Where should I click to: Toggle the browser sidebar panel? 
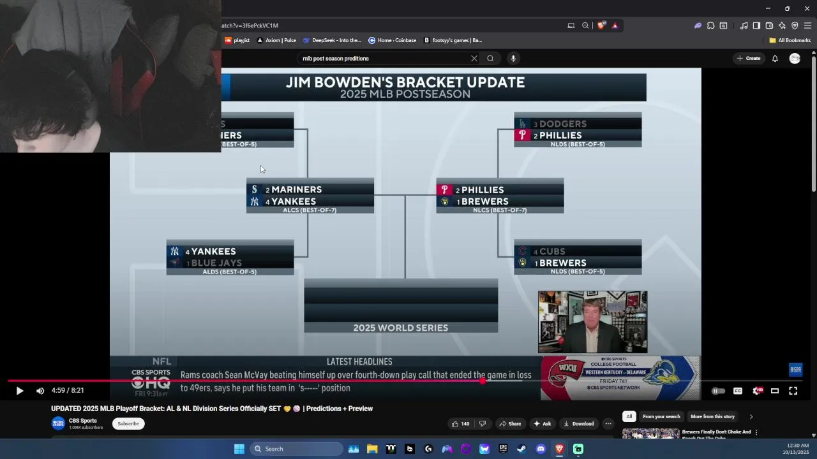[x=756, y=25]
